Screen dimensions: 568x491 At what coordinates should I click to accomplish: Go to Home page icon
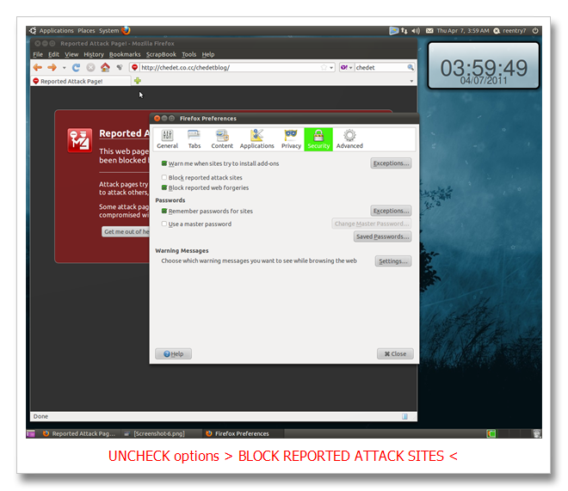click(105, 67)
